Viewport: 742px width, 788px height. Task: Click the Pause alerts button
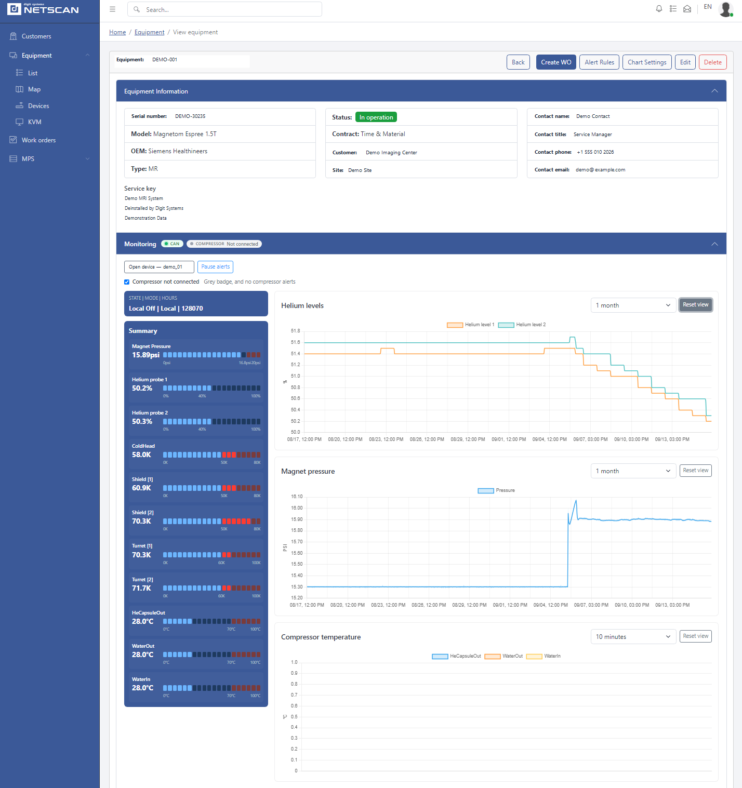coord(216,267)
